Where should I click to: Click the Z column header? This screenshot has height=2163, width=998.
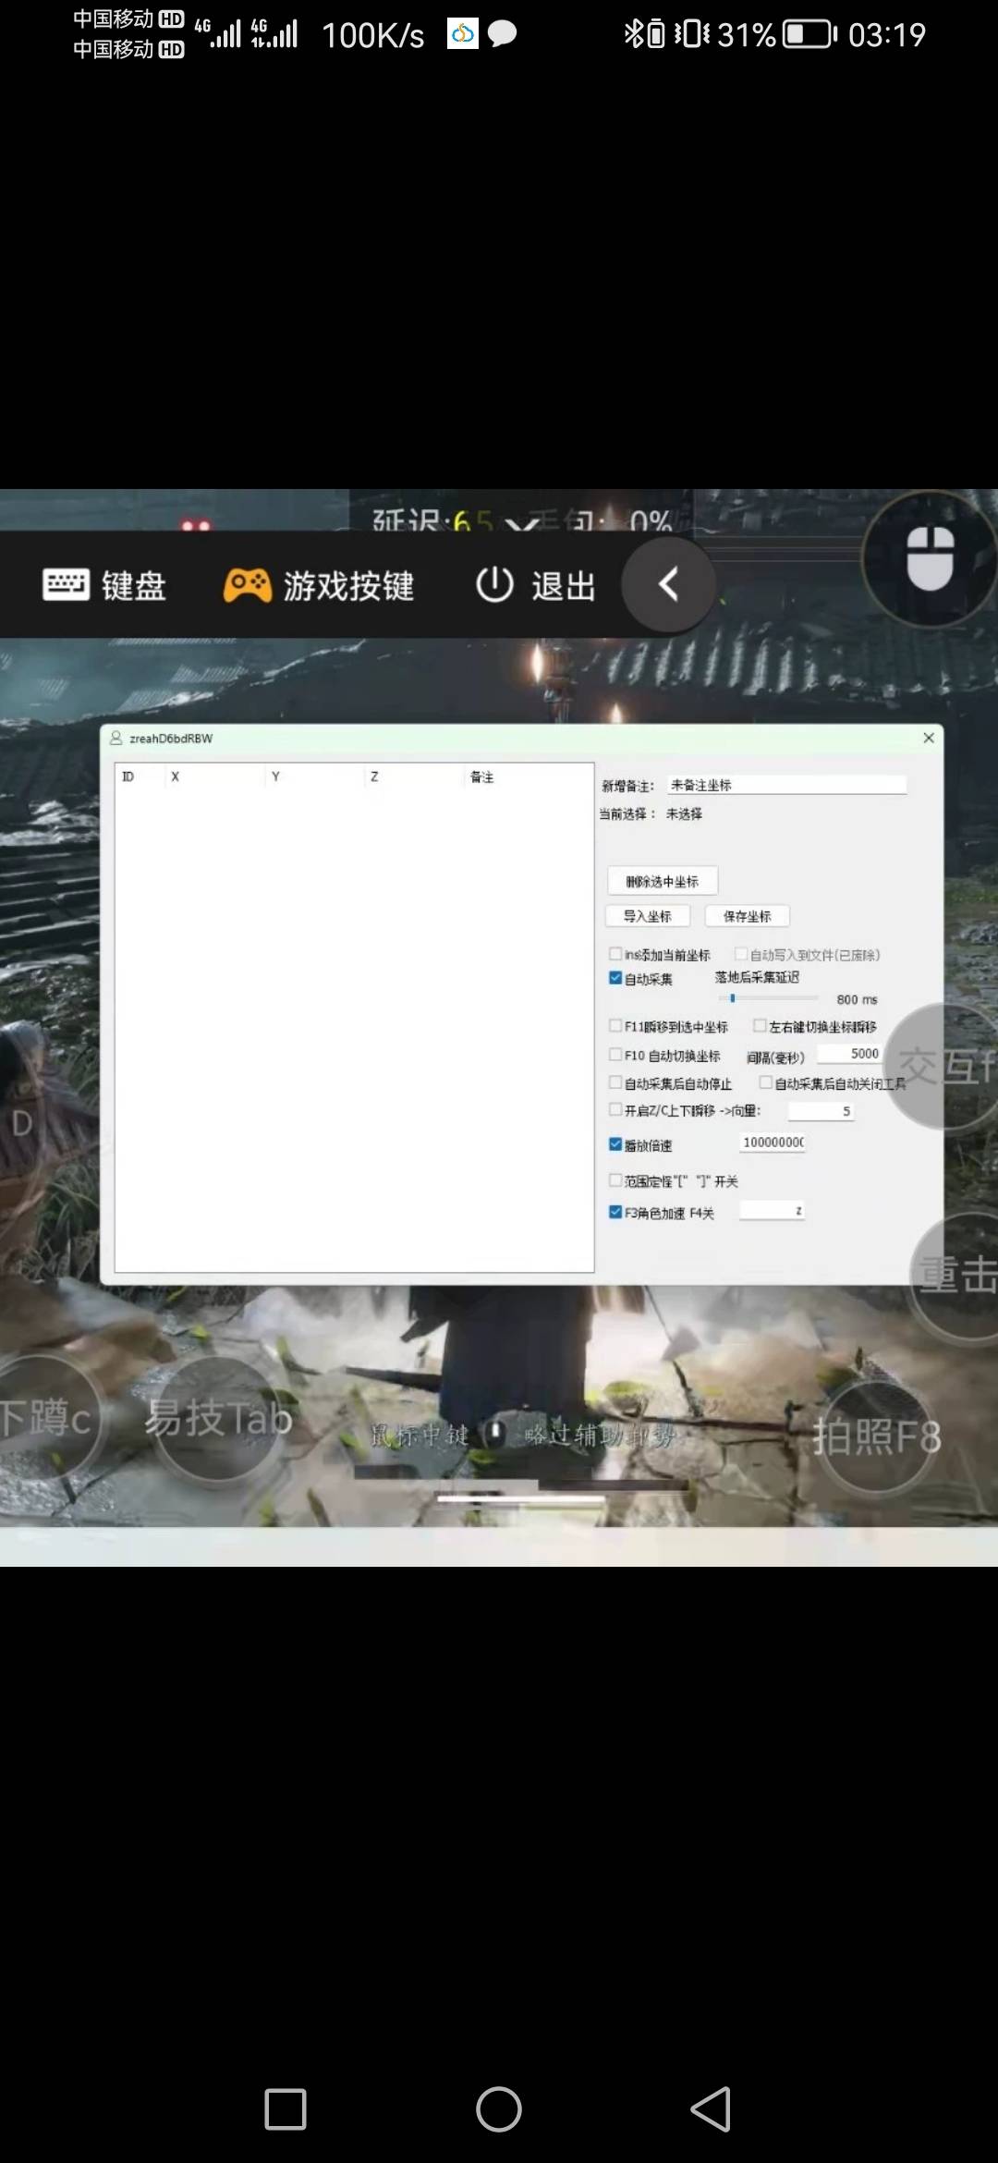[374, 776]
